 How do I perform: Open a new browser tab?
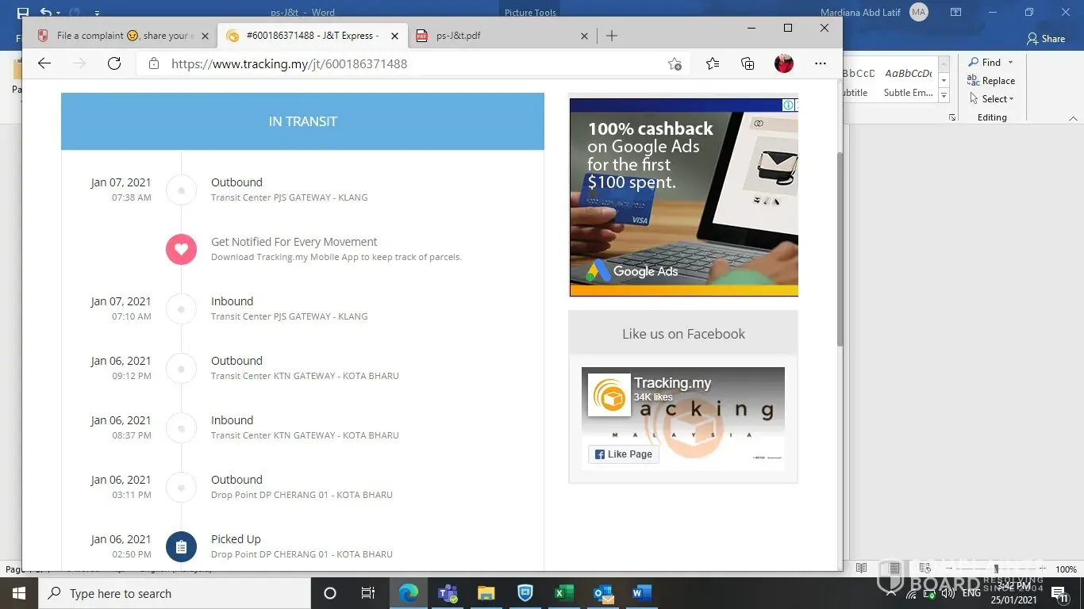pos(612,36)
